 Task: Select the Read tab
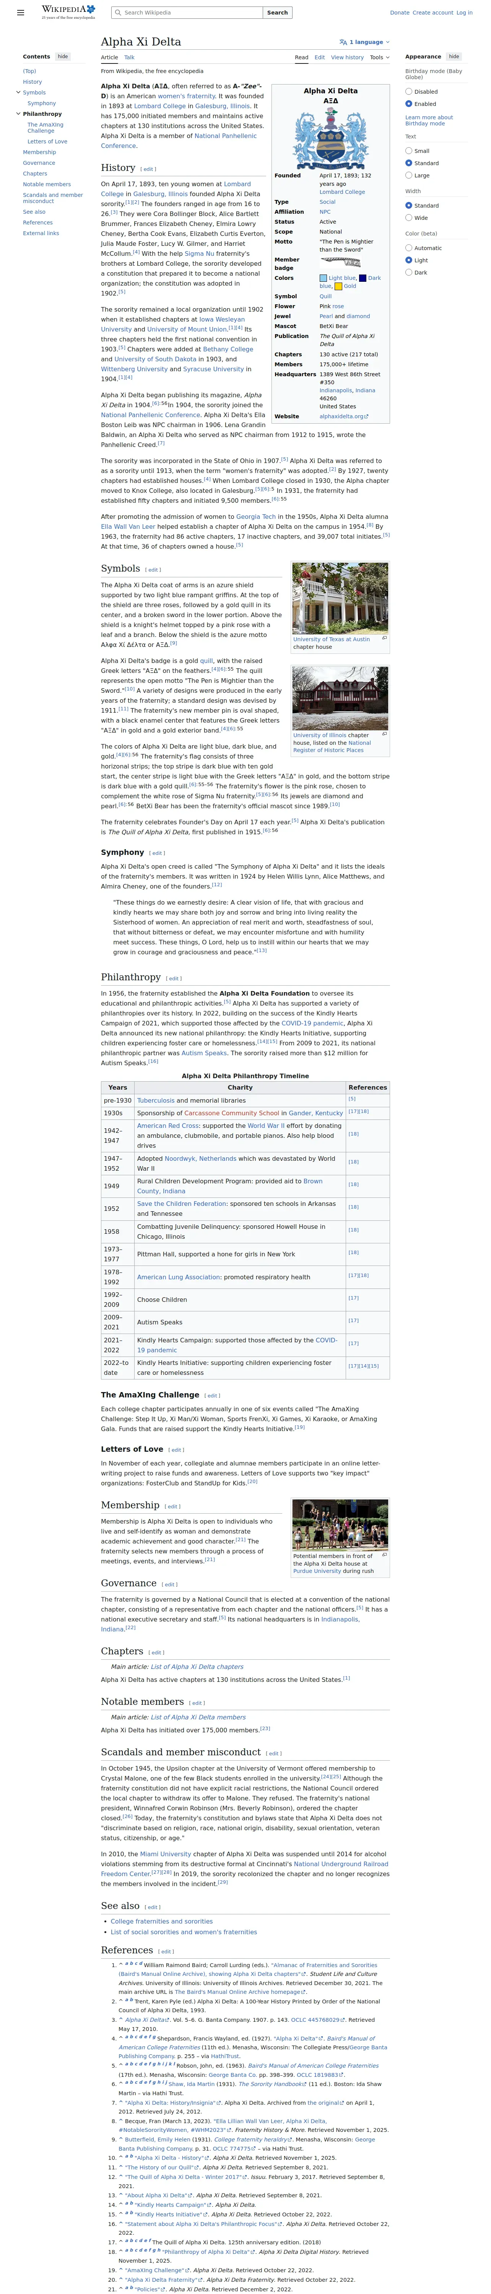tap(302, 57)
